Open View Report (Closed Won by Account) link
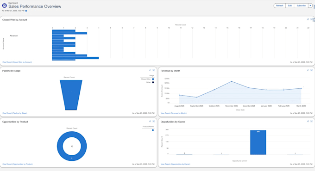The image size is (315, 171). coord(17,62)
